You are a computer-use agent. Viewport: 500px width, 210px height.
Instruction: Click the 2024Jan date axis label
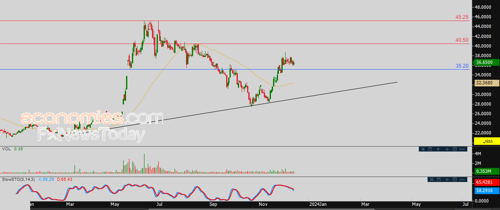317,204
